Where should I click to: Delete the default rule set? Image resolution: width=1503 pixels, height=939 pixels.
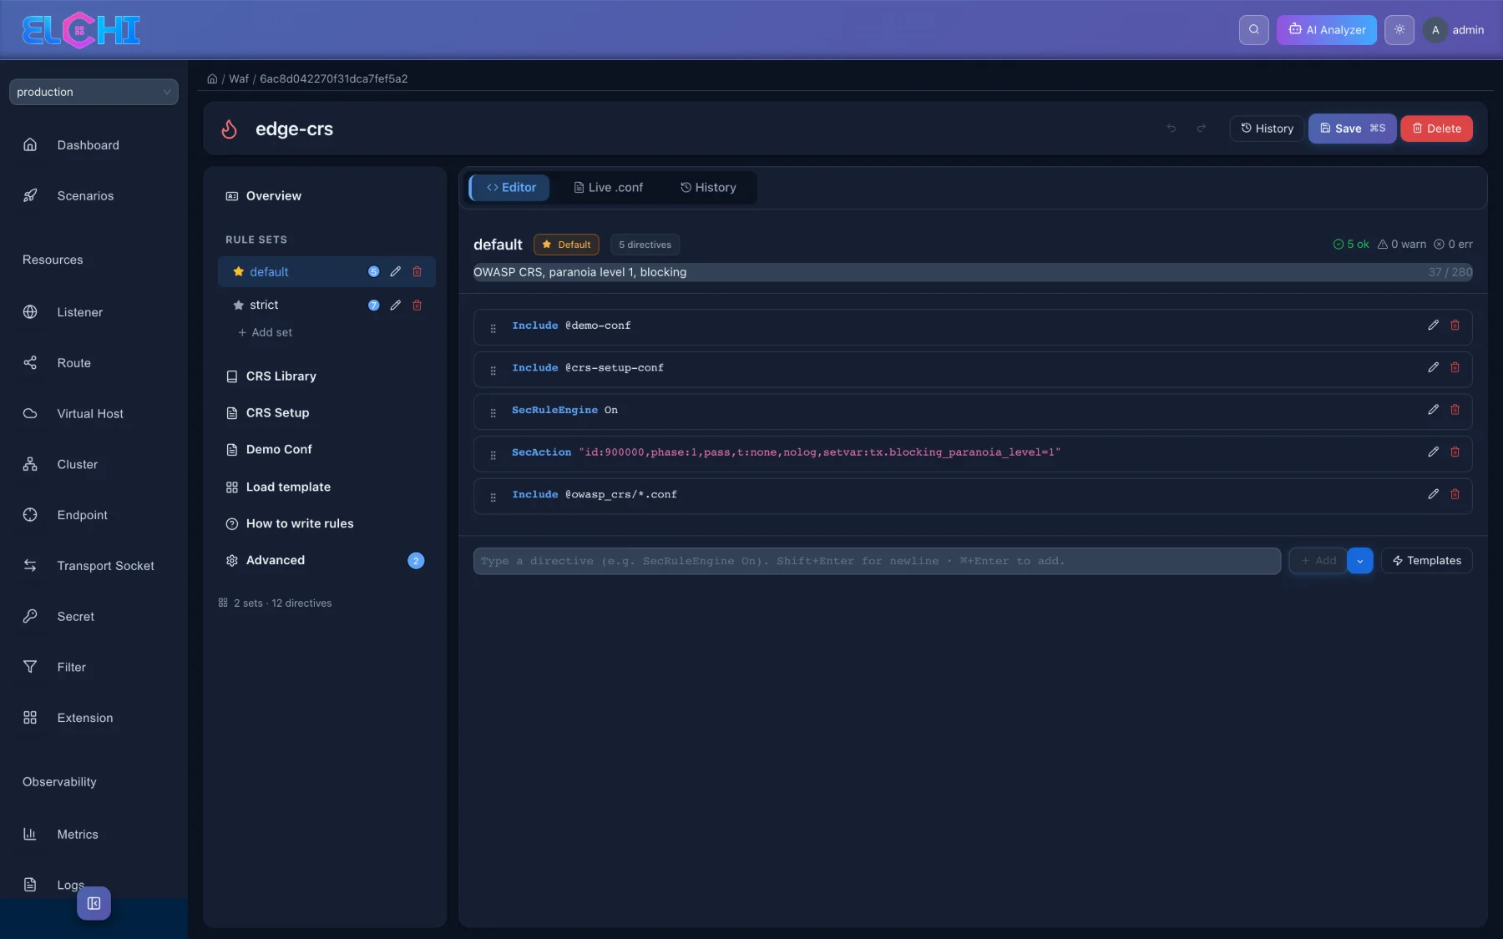tap(417, 272)
